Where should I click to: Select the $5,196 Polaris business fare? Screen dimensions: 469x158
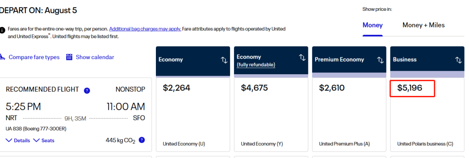(x=427, y=115)
